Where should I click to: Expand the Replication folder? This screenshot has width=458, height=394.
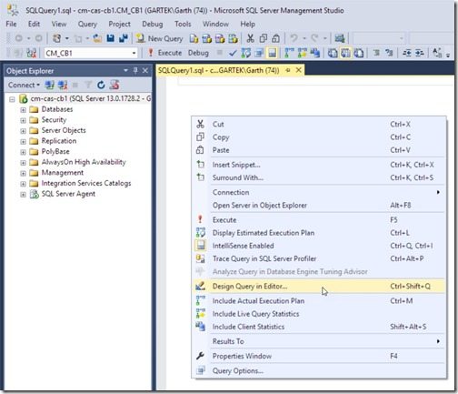click(23, 142)
